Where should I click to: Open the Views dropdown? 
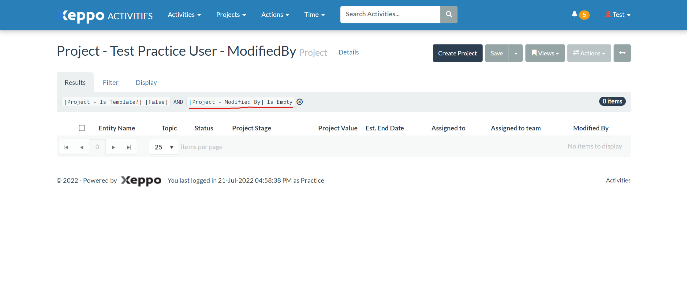[x=545, y=53]
